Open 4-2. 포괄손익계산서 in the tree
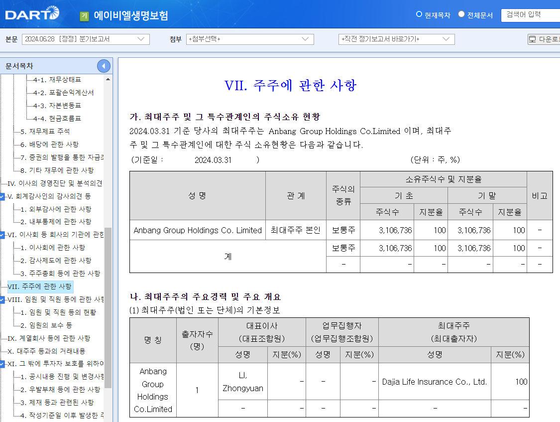 pos(63,93)
